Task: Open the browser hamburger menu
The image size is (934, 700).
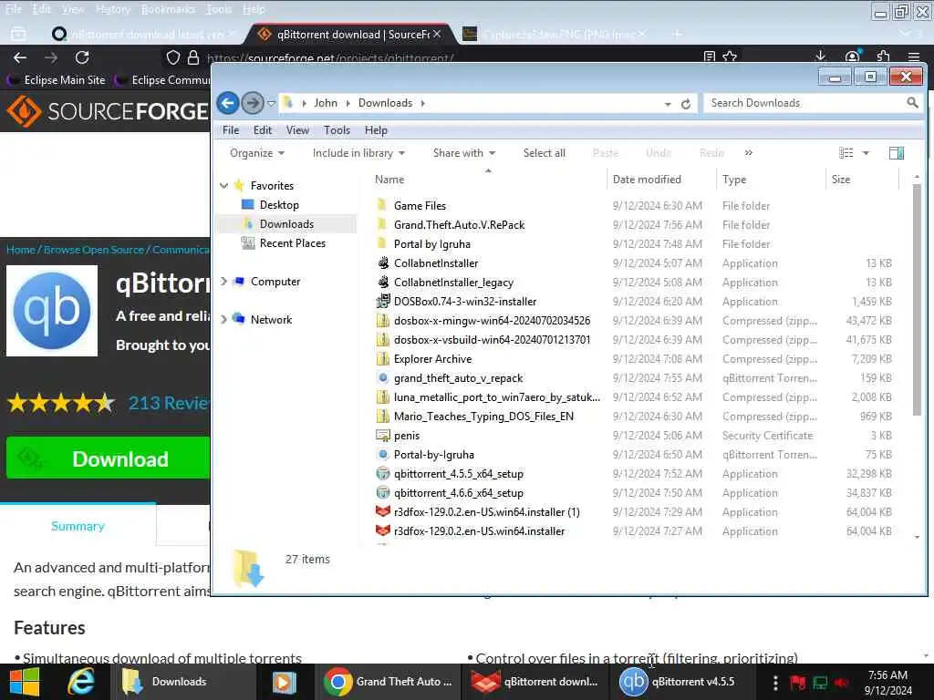Action: pos(914,57)
